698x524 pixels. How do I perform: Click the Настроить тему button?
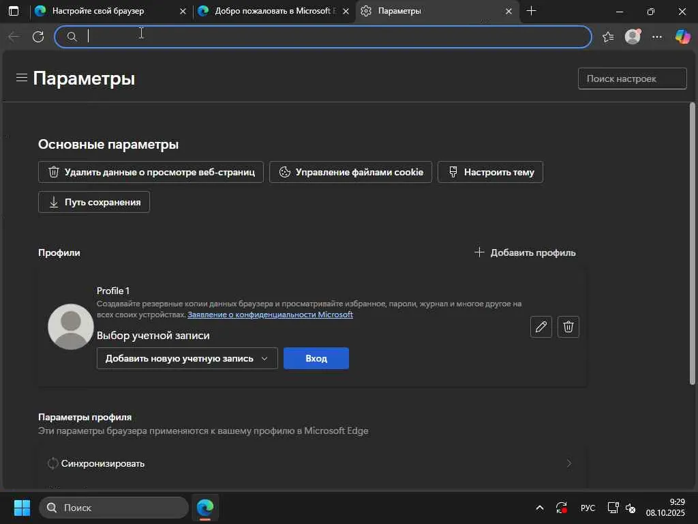click(x=490, y=172)
